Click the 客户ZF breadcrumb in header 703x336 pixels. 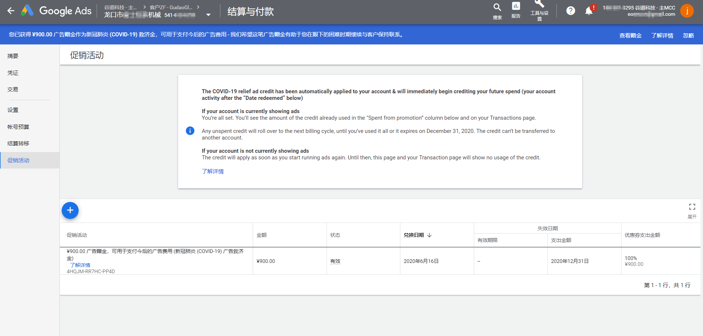point(171,7)
